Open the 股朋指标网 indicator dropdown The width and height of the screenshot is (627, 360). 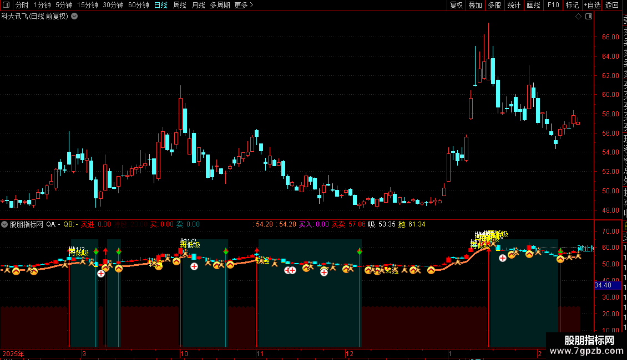pos(4,224)
